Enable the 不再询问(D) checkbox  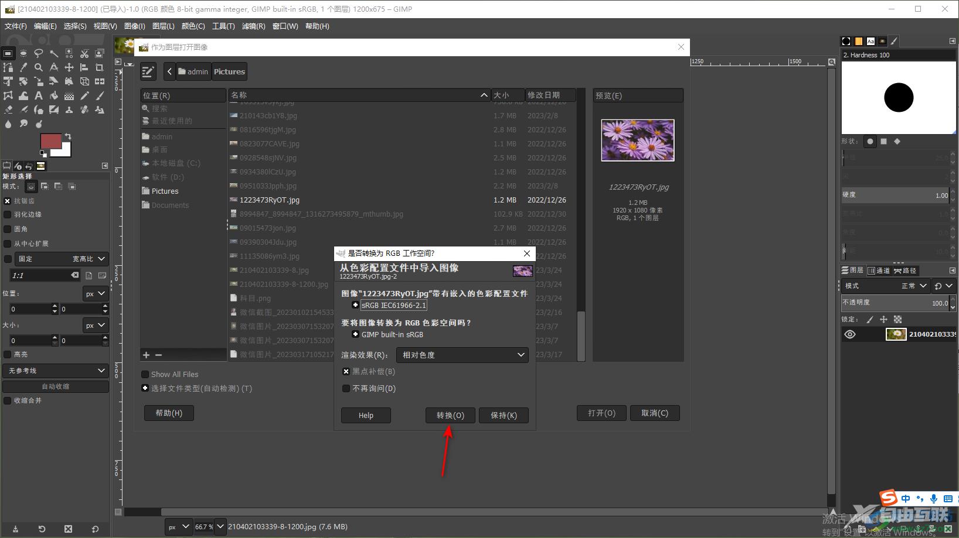[x=346, y=389]
